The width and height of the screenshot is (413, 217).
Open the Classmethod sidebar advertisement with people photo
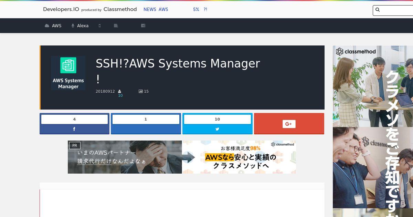coord(373,131)
